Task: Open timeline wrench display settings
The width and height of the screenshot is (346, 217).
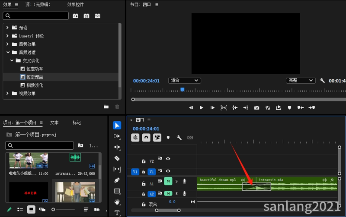Action: [x=179, y=138]
